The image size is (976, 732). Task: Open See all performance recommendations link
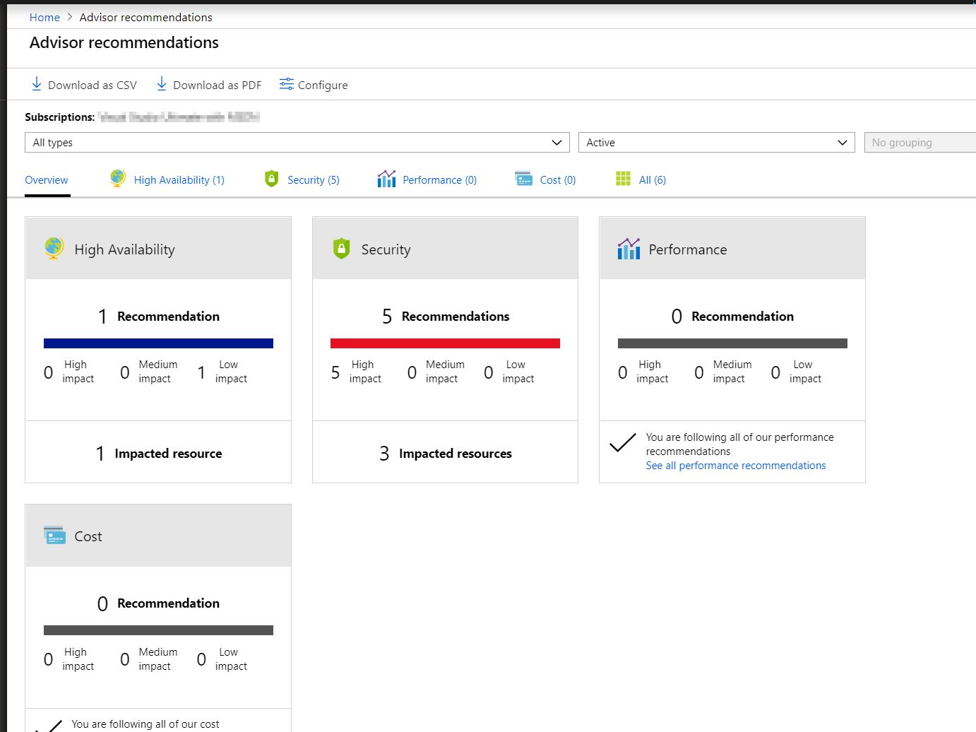click(x=736, y=466)
